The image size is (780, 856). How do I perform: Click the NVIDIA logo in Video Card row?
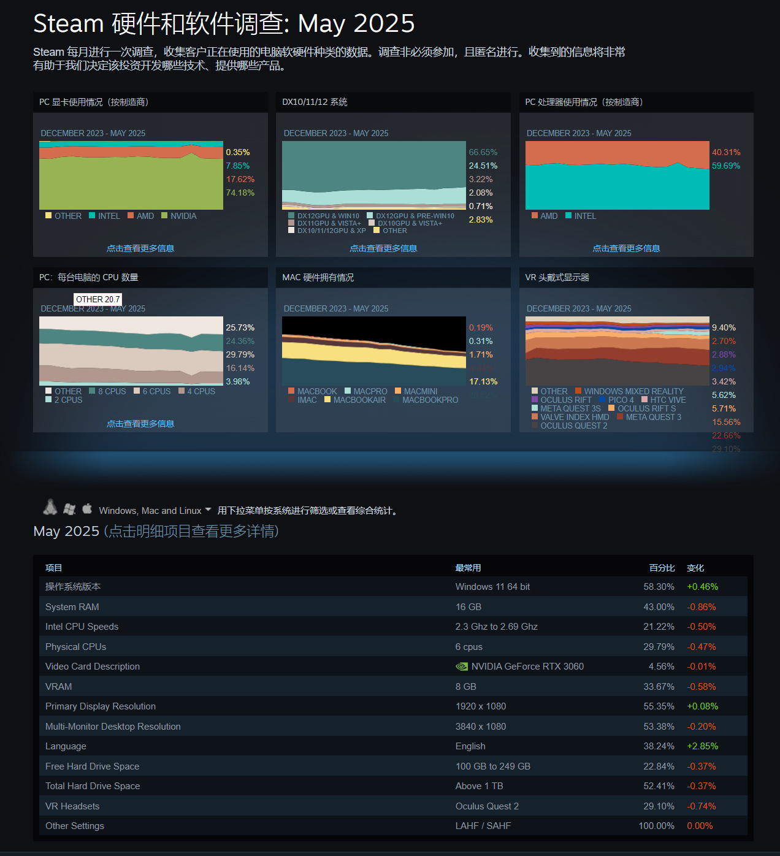[x=462, y=667]
